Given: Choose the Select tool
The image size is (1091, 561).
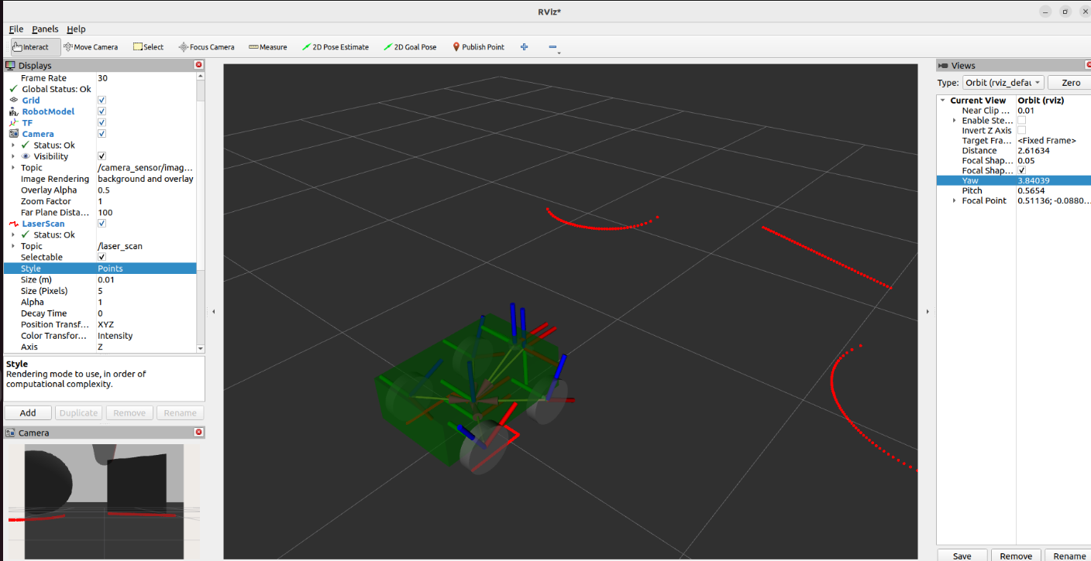Looking at the screenshot, I should [x=148, y=47].
